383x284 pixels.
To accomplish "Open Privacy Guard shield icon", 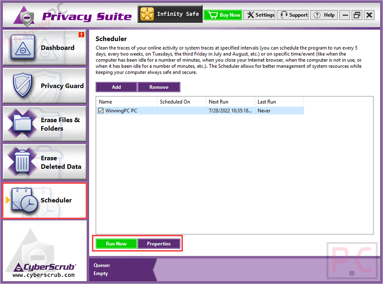I will [23, 85].
